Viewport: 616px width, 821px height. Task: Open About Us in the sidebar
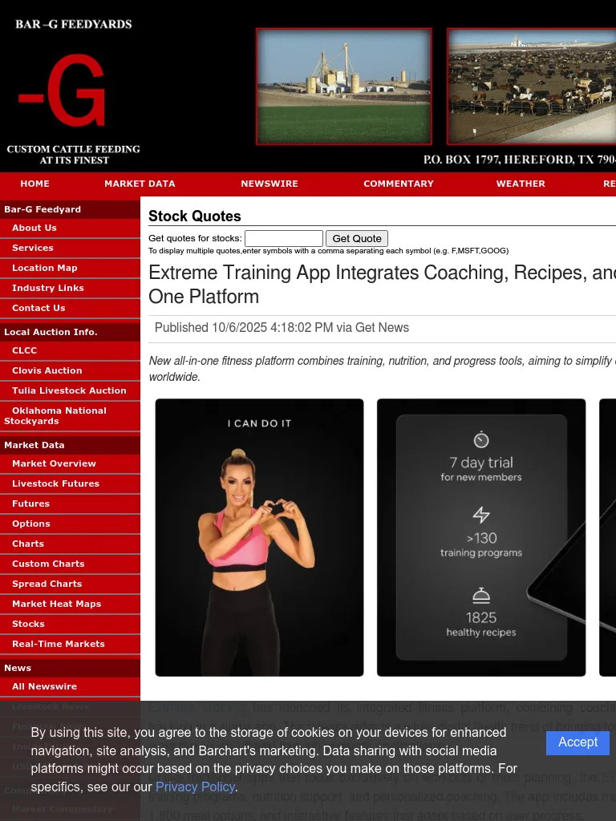tap(34, 228)
